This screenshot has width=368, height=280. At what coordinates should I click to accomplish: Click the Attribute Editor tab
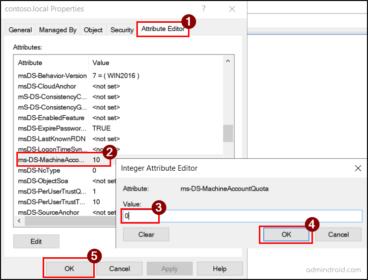(x=163, y=29)
